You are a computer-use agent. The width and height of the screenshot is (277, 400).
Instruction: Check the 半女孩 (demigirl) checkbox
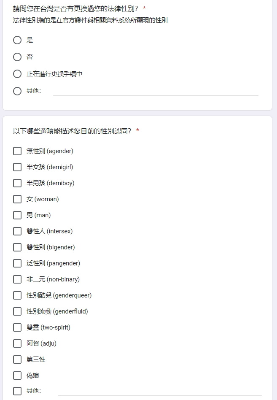[17, 167]
